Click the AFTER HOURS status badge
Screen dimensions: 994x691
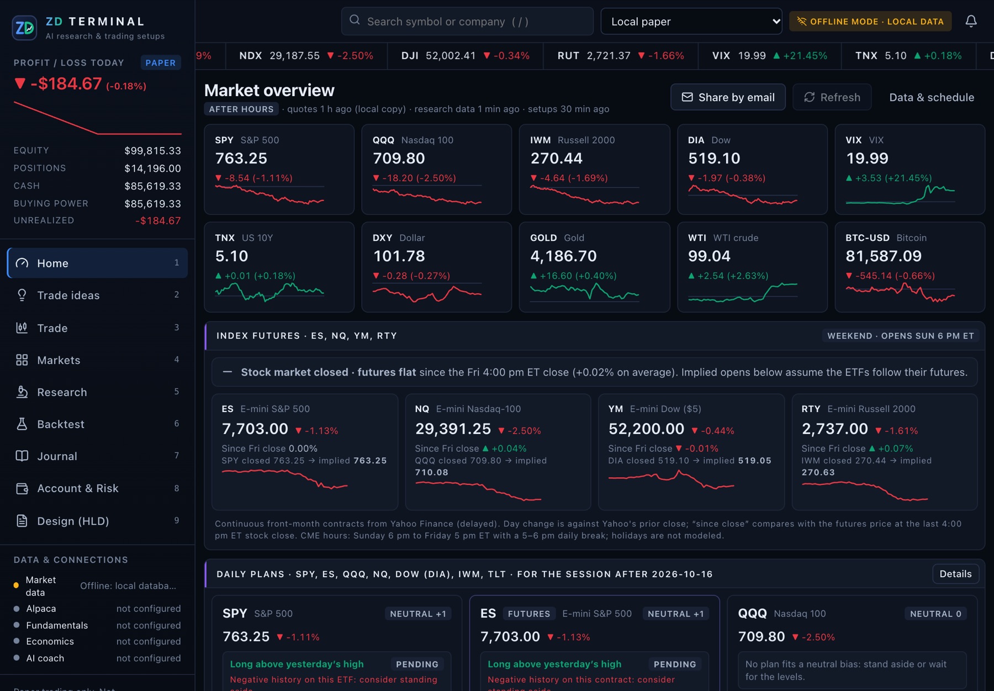pyautogui.click(x=241, y=109)
